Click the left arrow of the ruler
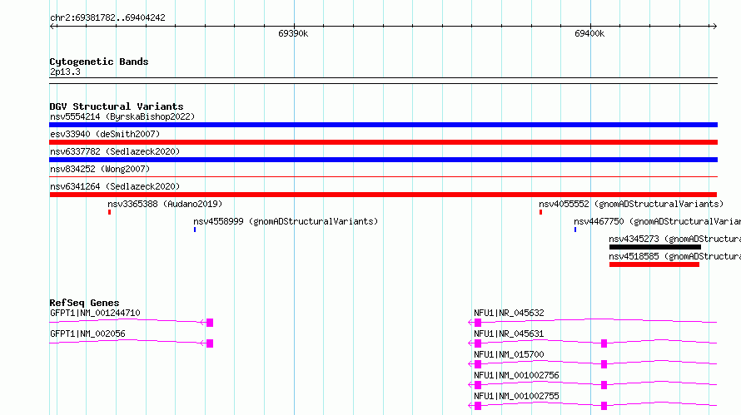 (x=53, y=27)
